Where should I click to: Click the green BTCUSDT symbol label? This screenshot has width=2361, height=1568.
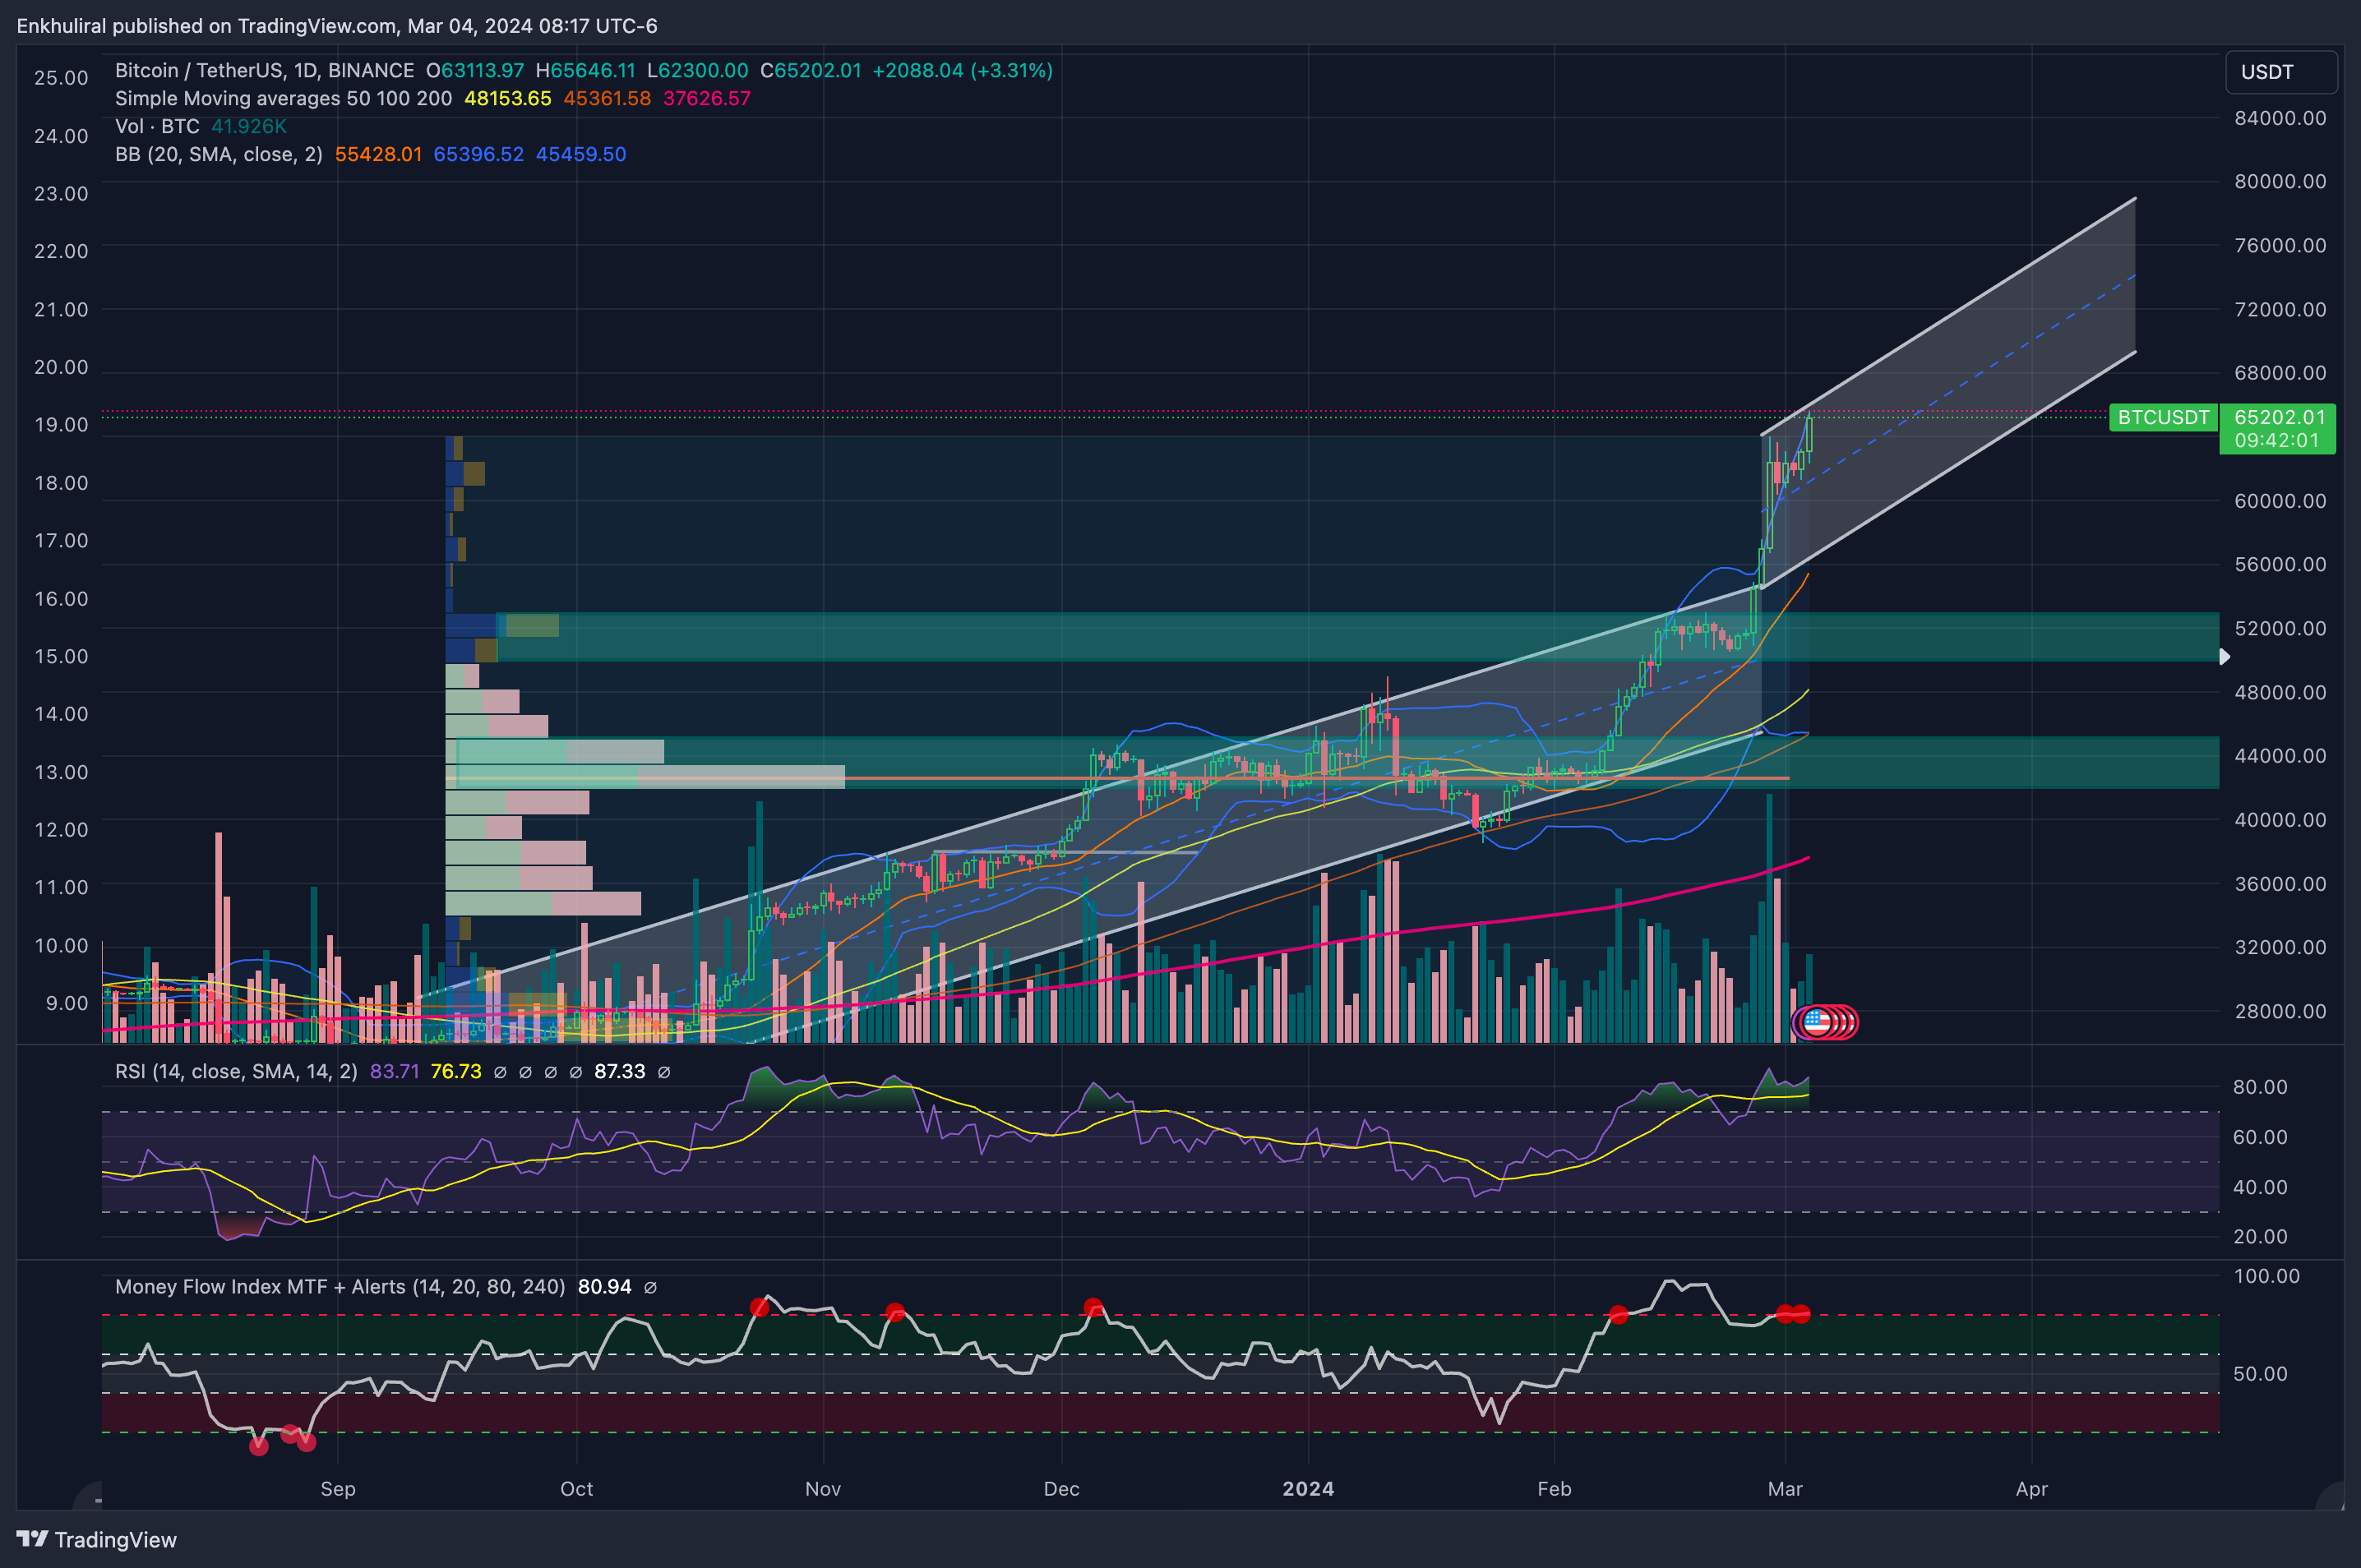point(2162,417)
